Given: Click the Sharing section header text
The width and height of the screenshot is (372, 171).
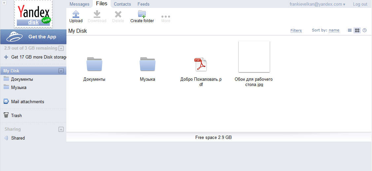Looking at the screenshot, I should 13,129.
